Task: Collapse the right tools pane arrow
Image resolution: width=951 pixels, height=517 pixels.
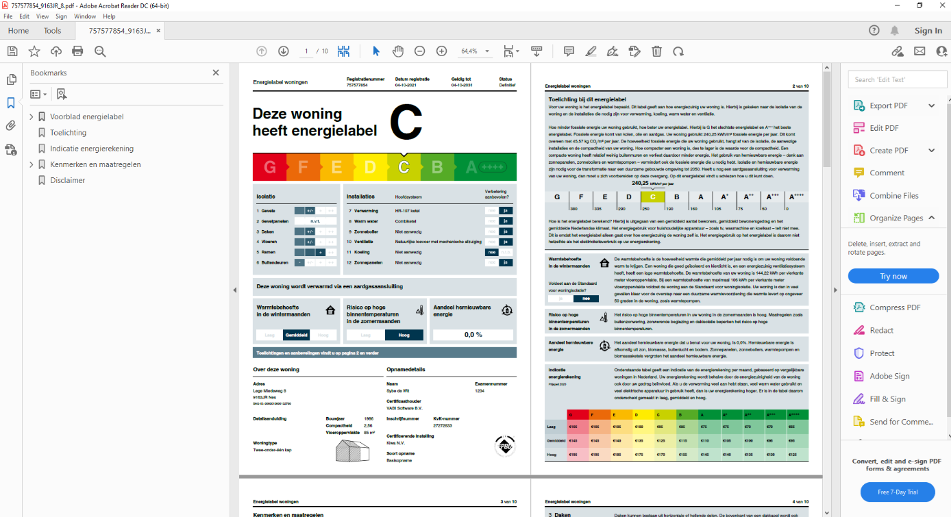Action: [835, 290]
